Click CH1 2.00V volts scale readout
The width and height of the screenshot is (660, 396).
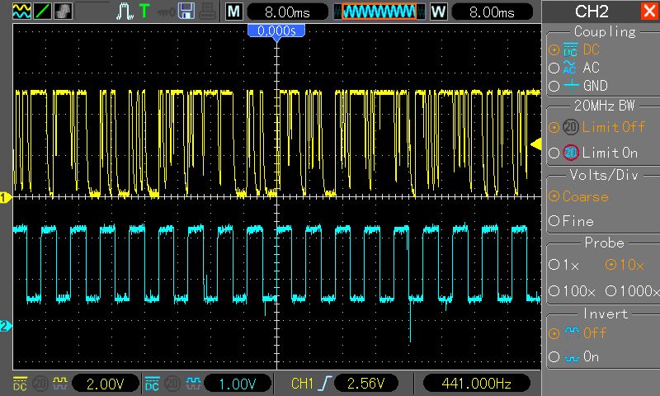(x=106, y=384)
